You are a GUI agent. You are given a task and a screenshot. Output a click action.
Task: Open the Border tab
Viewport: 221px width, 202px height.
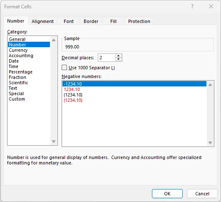91,21
